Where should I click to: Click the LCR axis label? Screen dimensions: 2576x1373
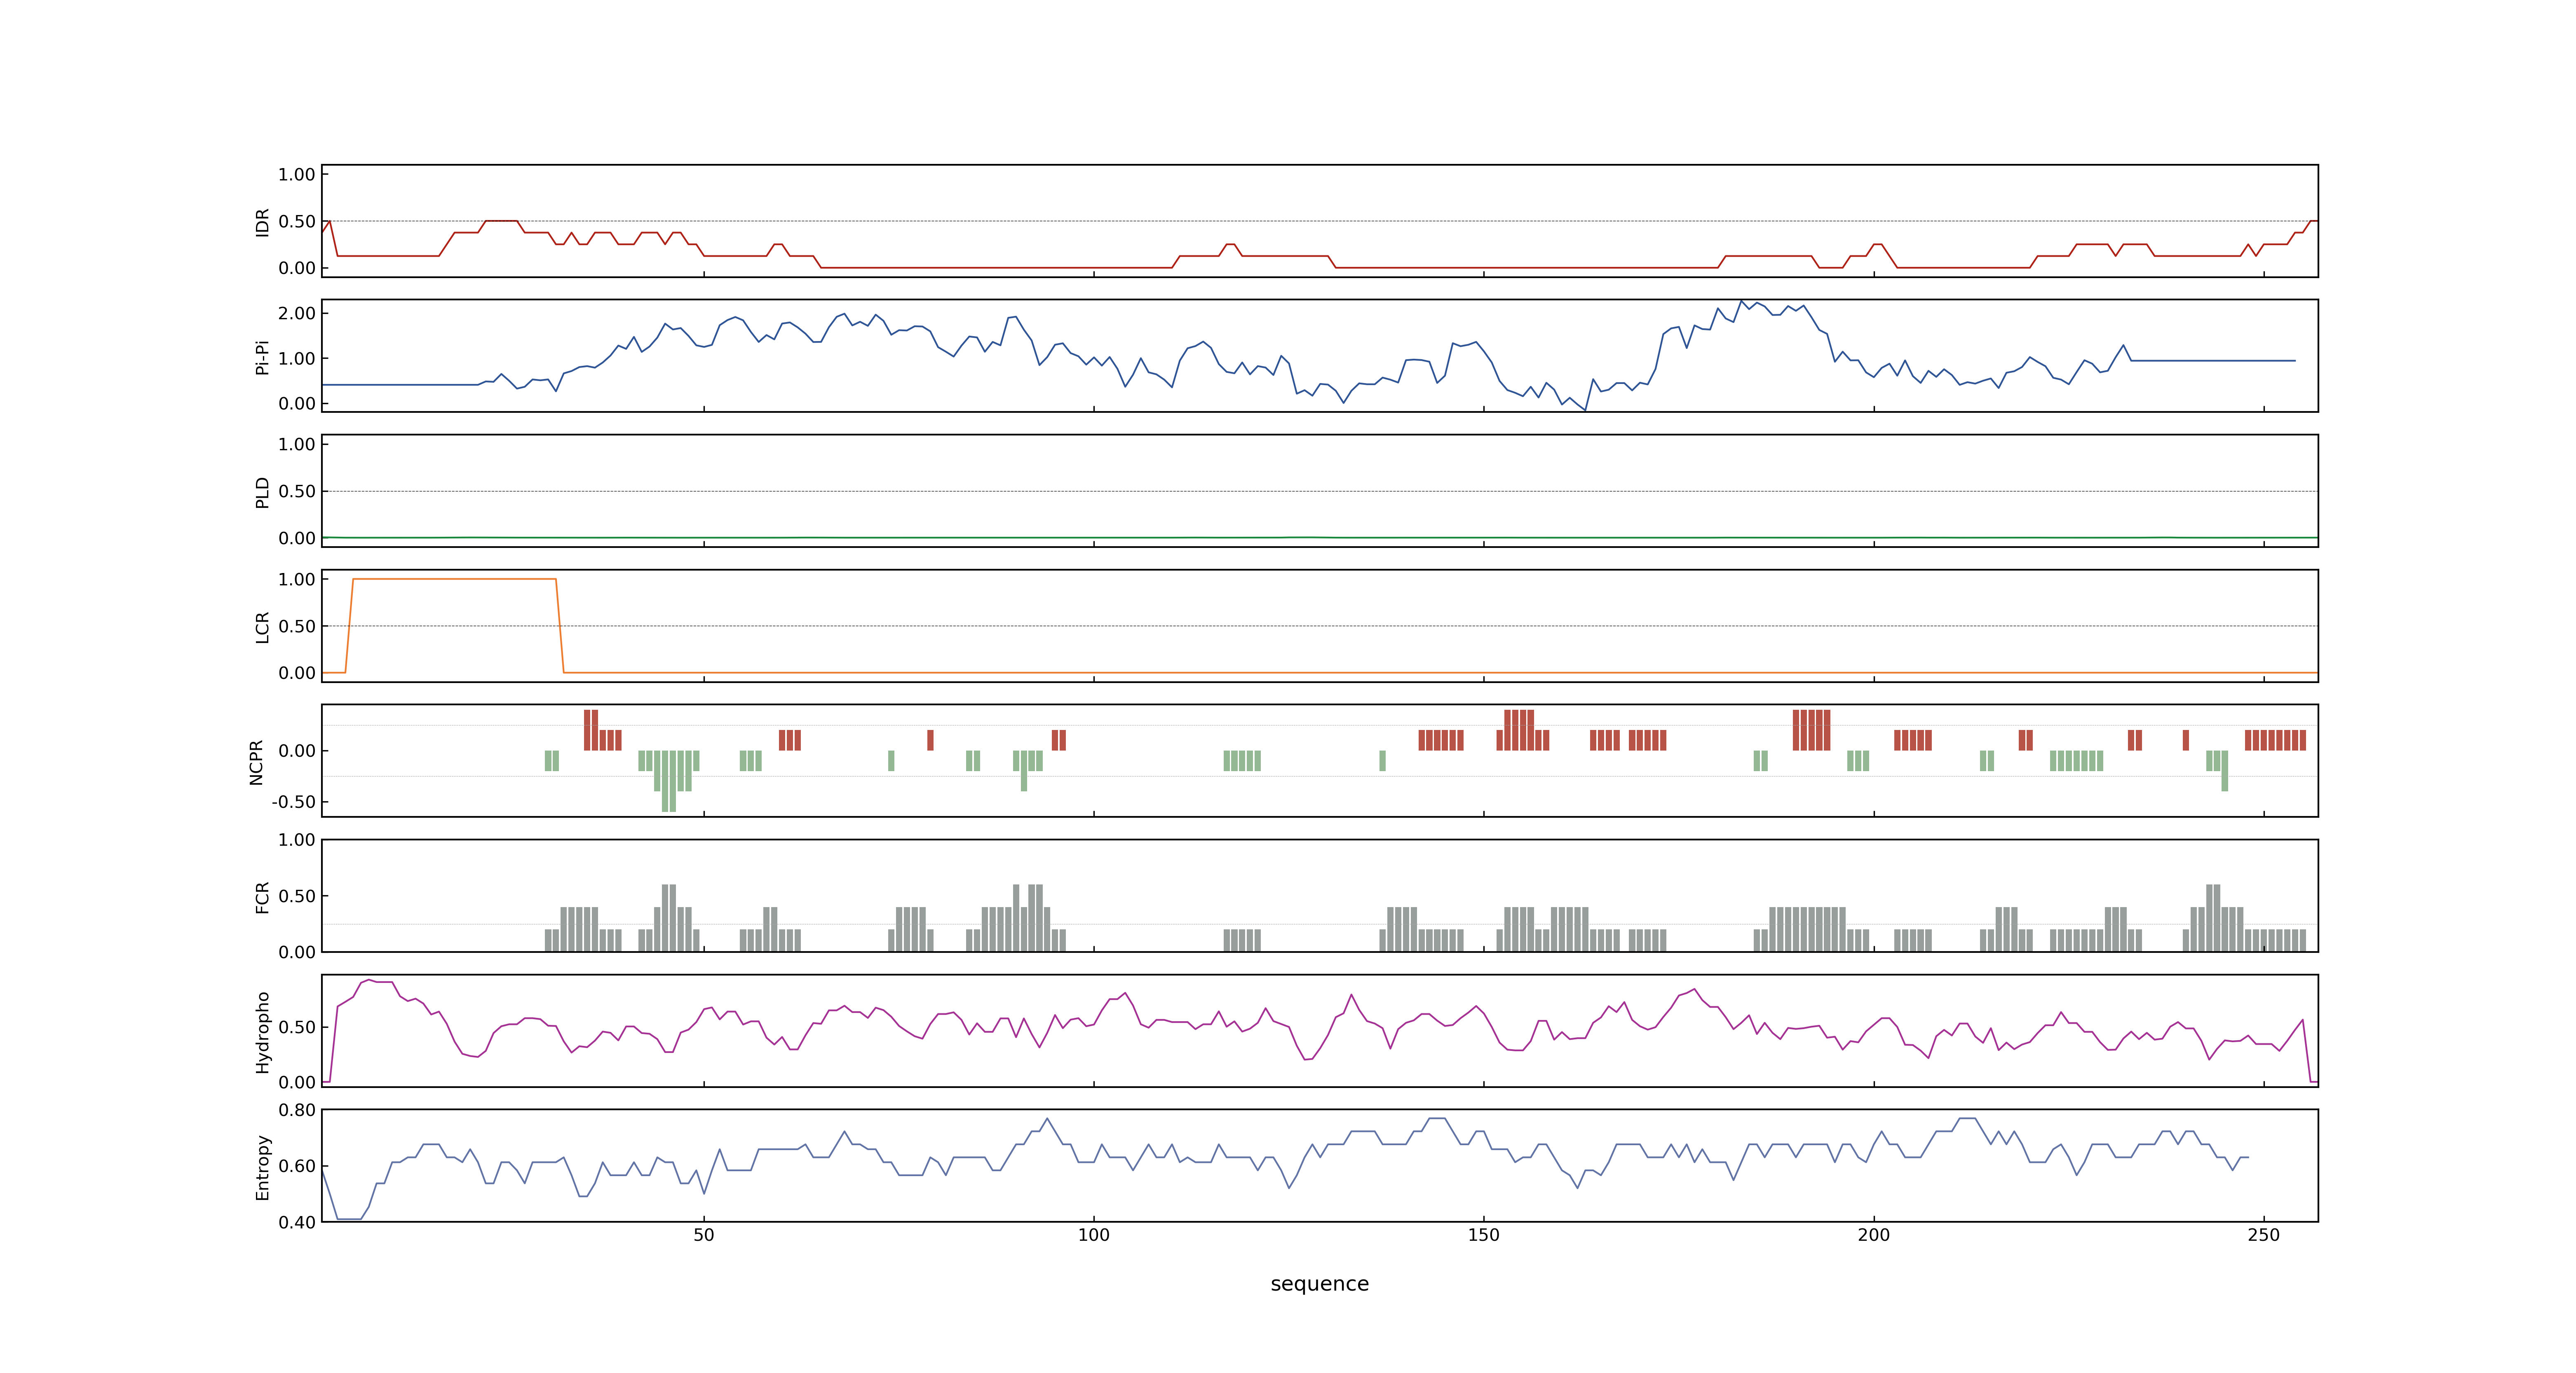[x=262, y=627]
